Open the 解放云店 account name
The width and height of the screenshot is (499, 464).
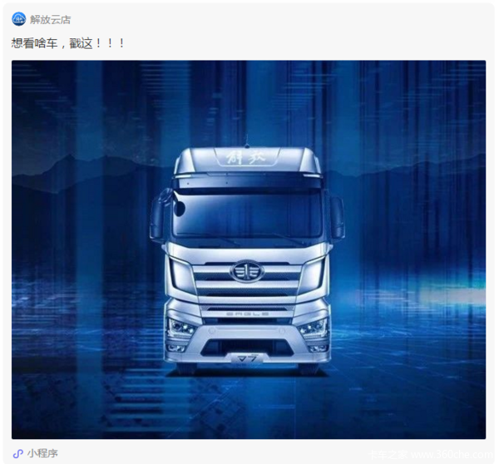pyautogui.click(x=50, y=20)
